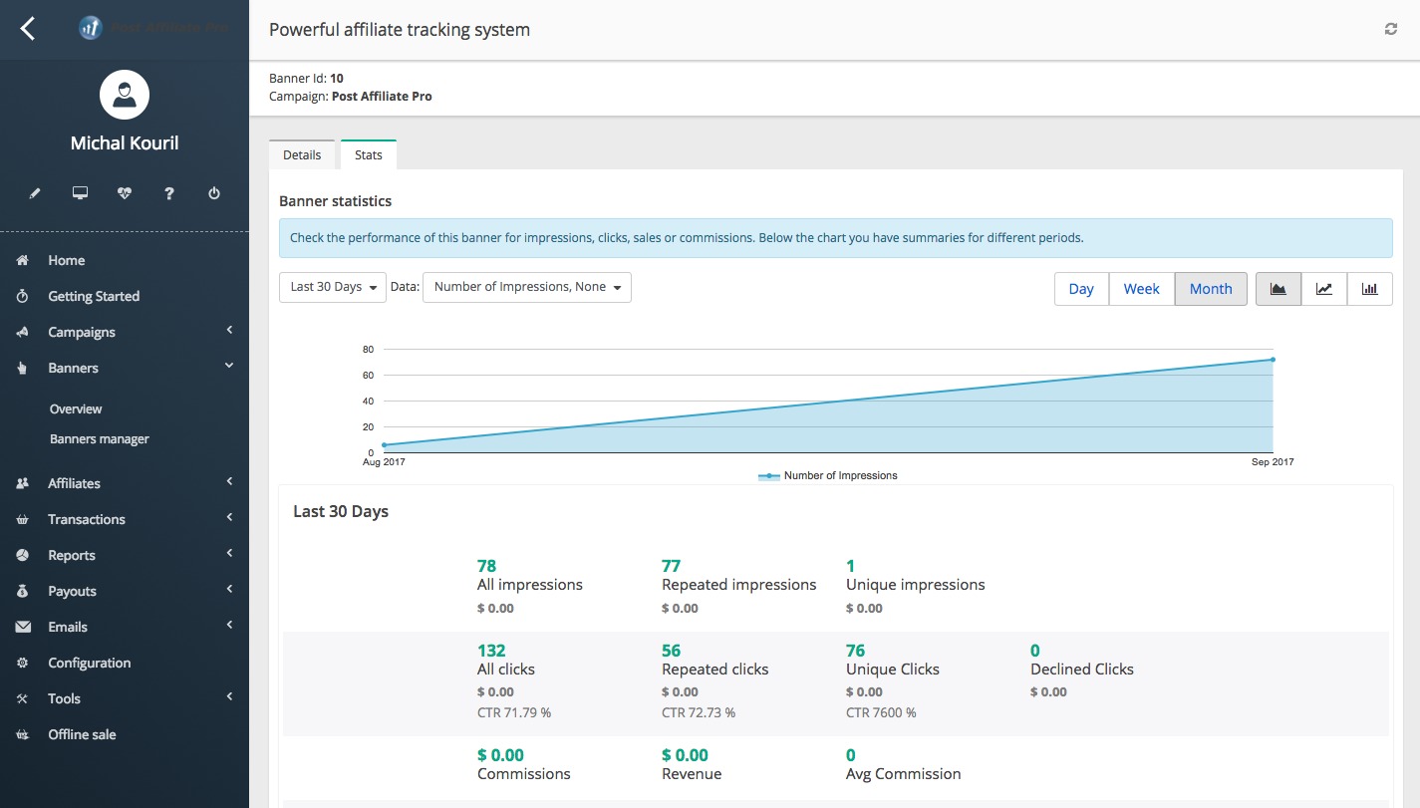Screen dimensions: 1420x808
Task: Switch to the area chart view
Action: 1278,289
